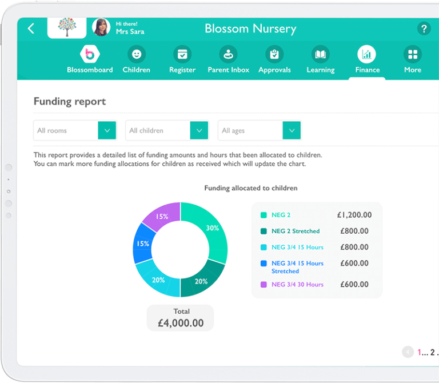Open the Parent Inbox icon
This screenshot has width=439, height=383.
point(228,55)
